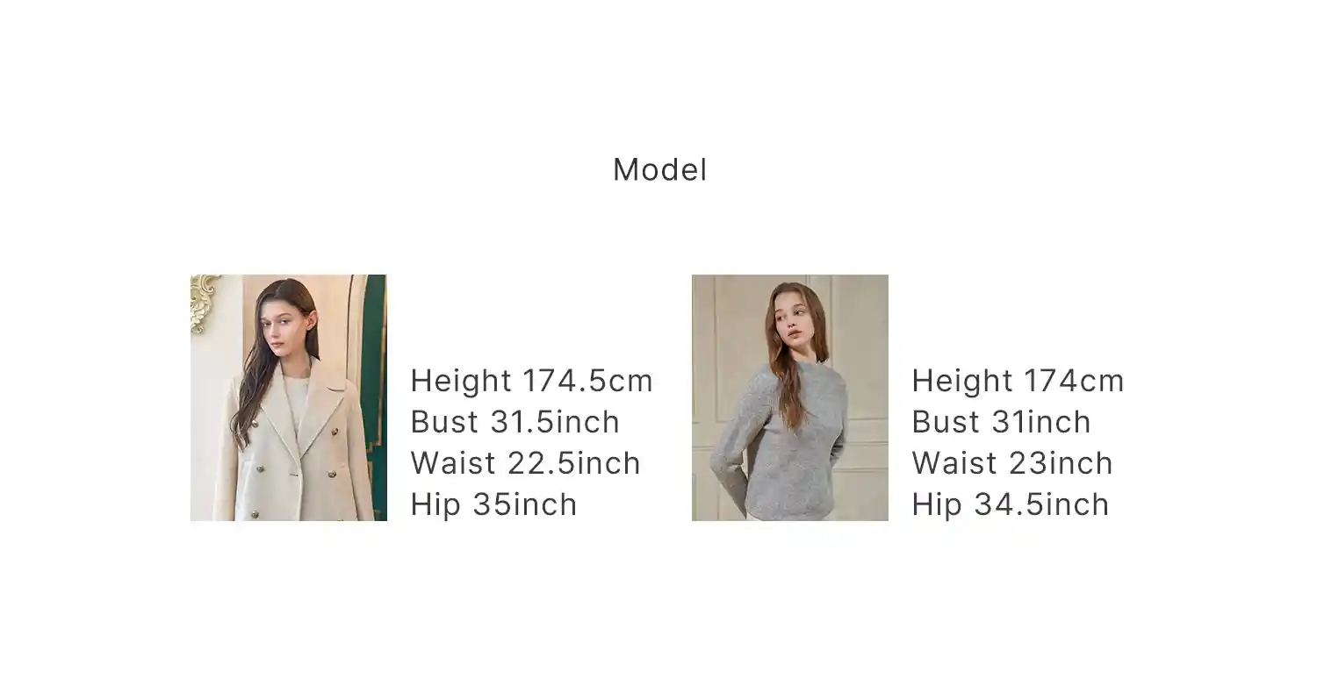
Task: Click the Hip 35inch text
Action: [x=494, y=504]
